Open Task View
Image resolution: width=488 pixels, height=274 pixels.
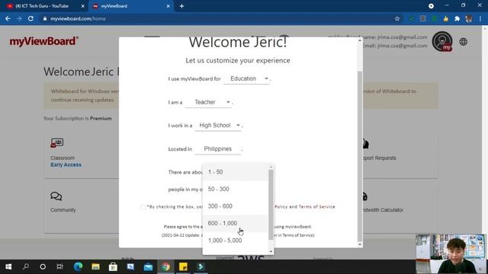coord(59,266)
